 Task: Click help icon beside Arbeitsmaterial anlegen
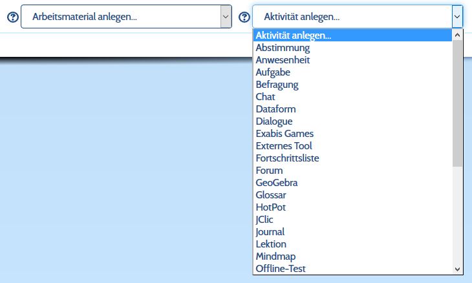(12, 17)
